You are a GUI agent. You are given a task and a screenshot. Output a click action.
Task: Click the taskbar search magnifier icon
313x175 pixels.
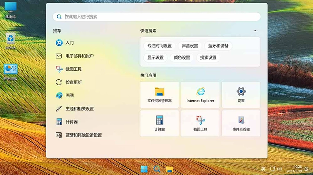point(157,169)
